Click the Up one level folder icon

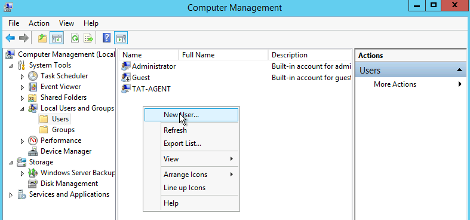(42, 38)
